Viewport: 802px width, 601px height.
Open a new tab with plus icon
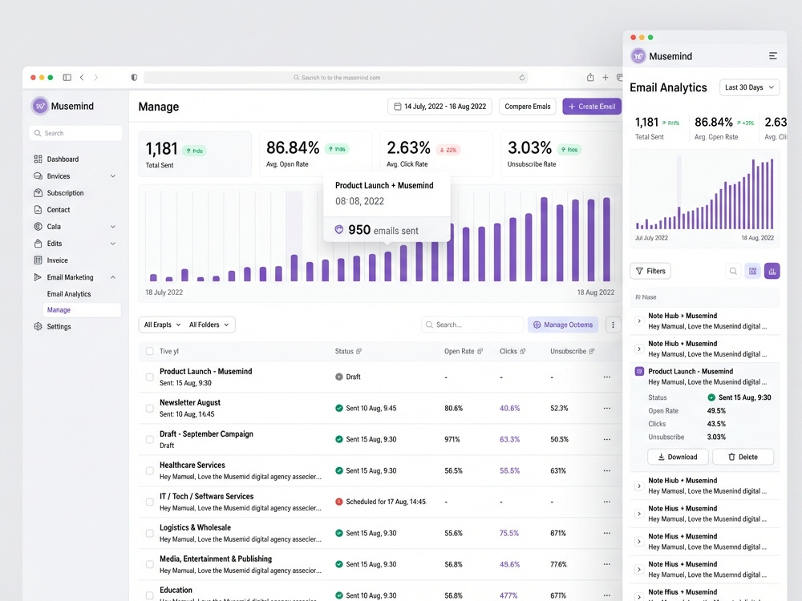pos(605,77)
